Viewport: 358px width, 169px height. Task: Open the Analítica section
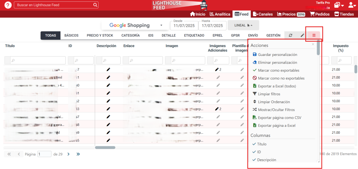tap(220, 14)
